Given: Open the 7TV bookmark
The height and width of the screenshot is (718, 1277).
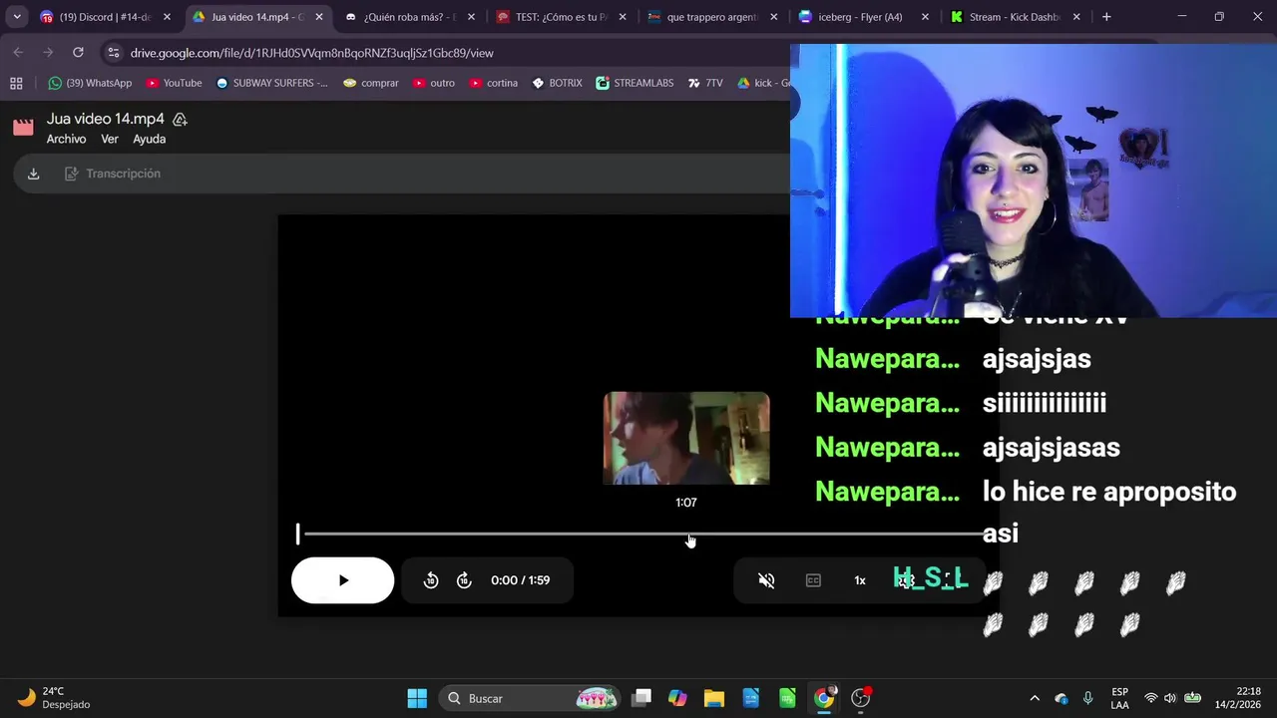Looking at the screenshot, I should coord(705,83).
